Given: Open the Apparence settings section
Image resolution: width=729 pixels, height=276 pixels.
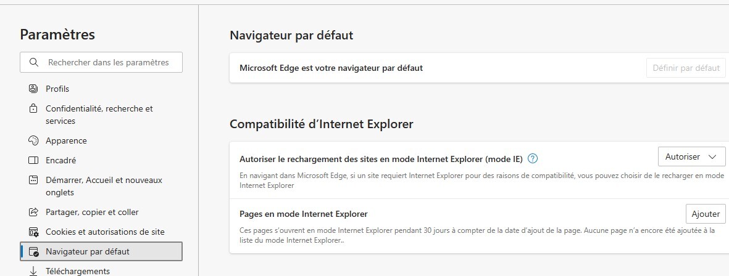Looking at the screenshot, I should point(66,140).
